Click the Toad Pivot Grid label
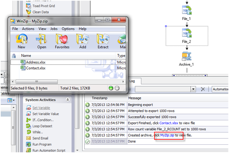This screenshot has width=229, height=153. point(44,6)
